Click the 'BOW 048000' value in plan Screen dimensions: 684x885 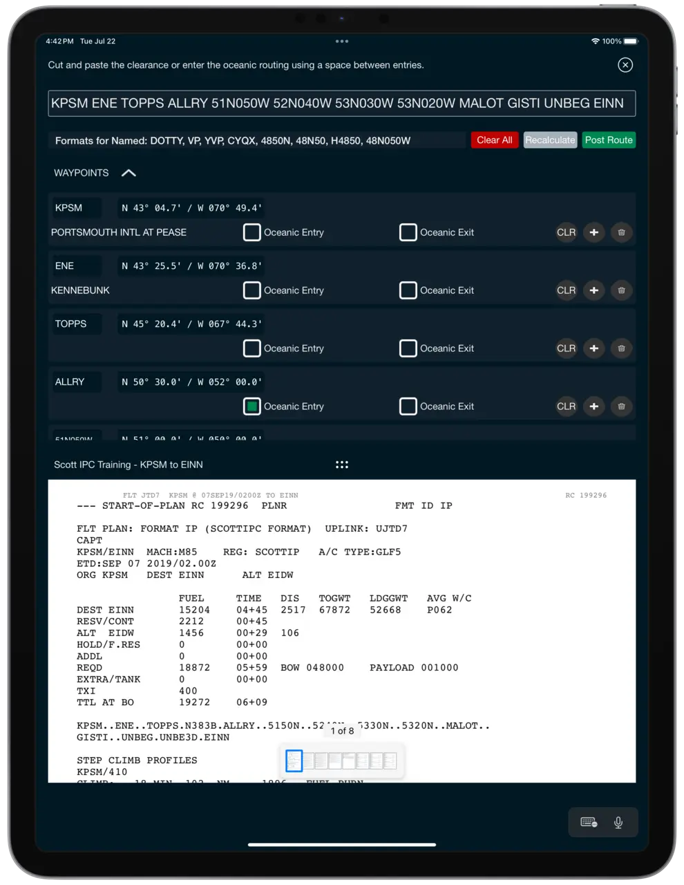tap(312, 667)
